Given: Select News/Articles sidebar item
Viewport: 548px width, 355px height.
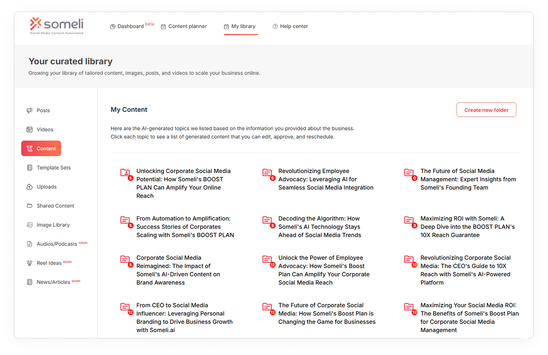Looking at the screenshot, I should click(x=54, y=282).
